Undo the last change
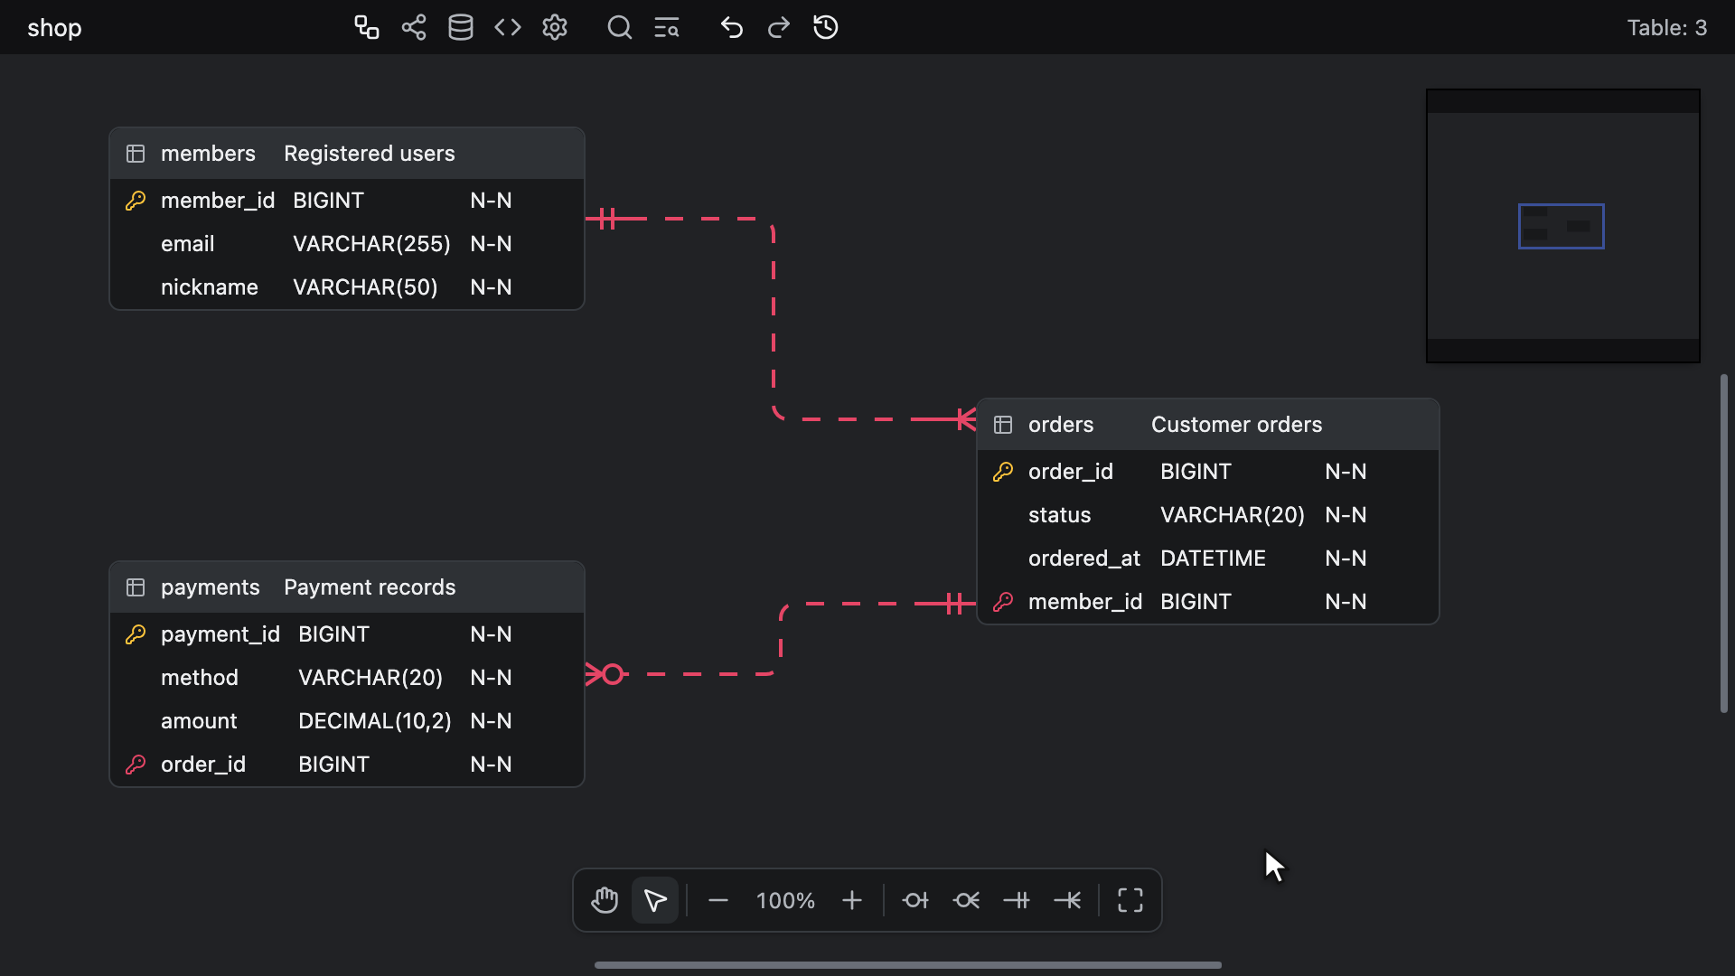This screenshot has width=1735, height=976. (x=732, y=27)
